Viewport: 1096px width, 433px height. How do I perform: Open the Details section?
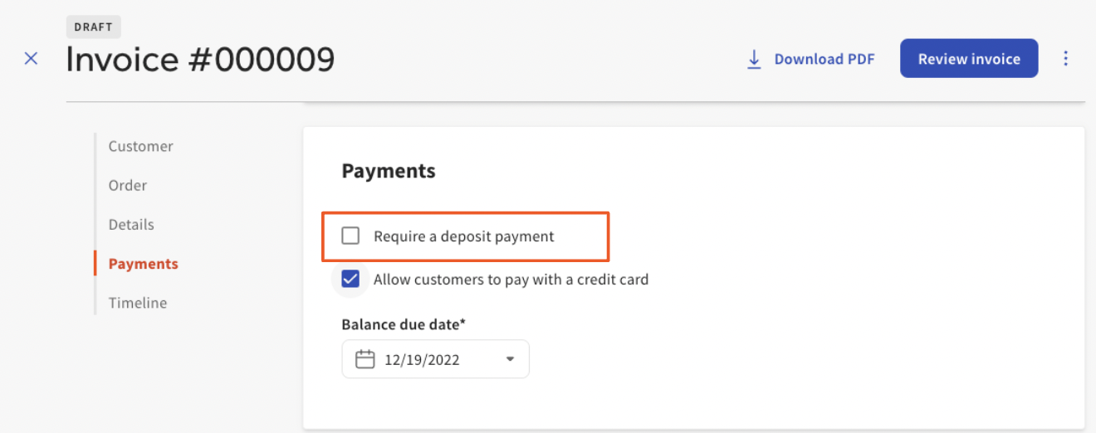(x=131, y=225)
